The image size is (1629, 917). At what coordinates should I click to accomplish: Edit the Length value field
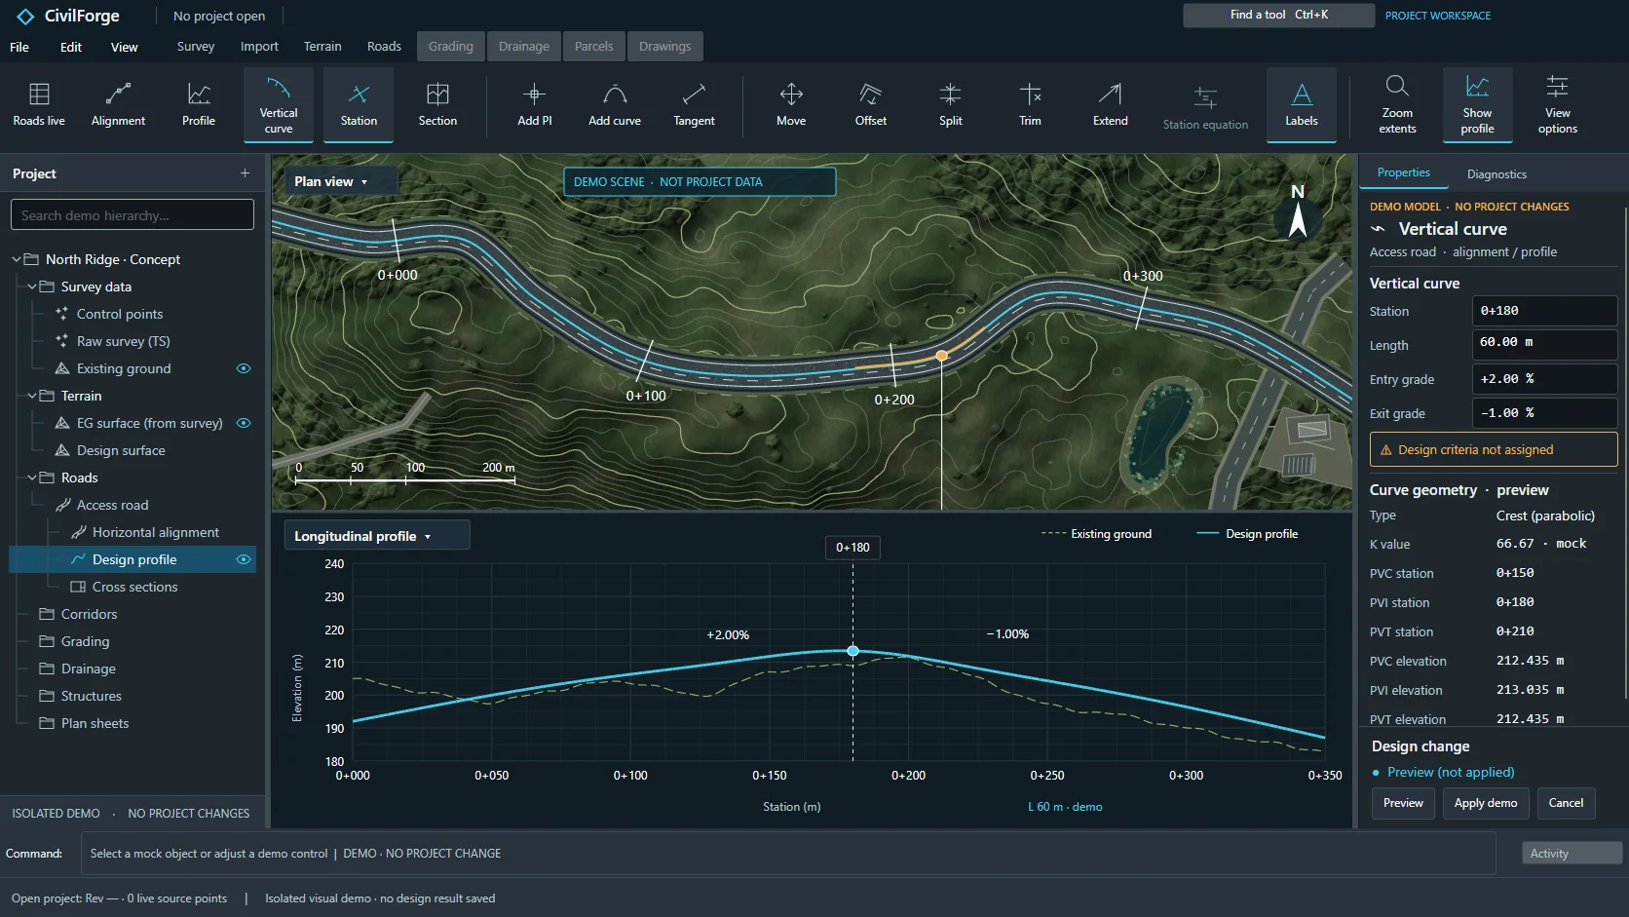[1544, 344]
